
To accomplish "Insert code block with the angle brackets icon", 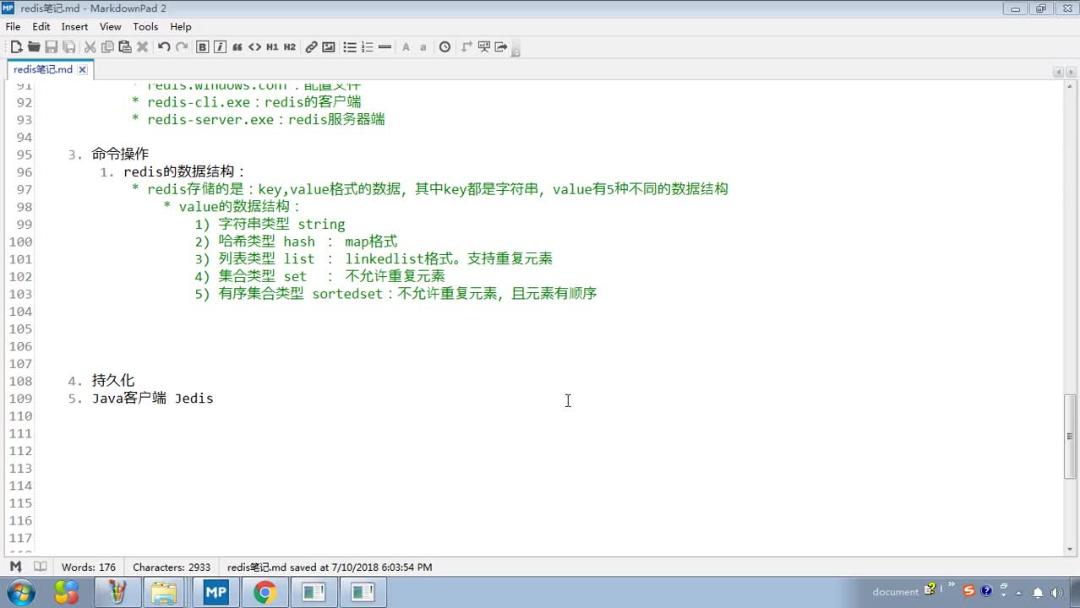I will tap(254, 47).
